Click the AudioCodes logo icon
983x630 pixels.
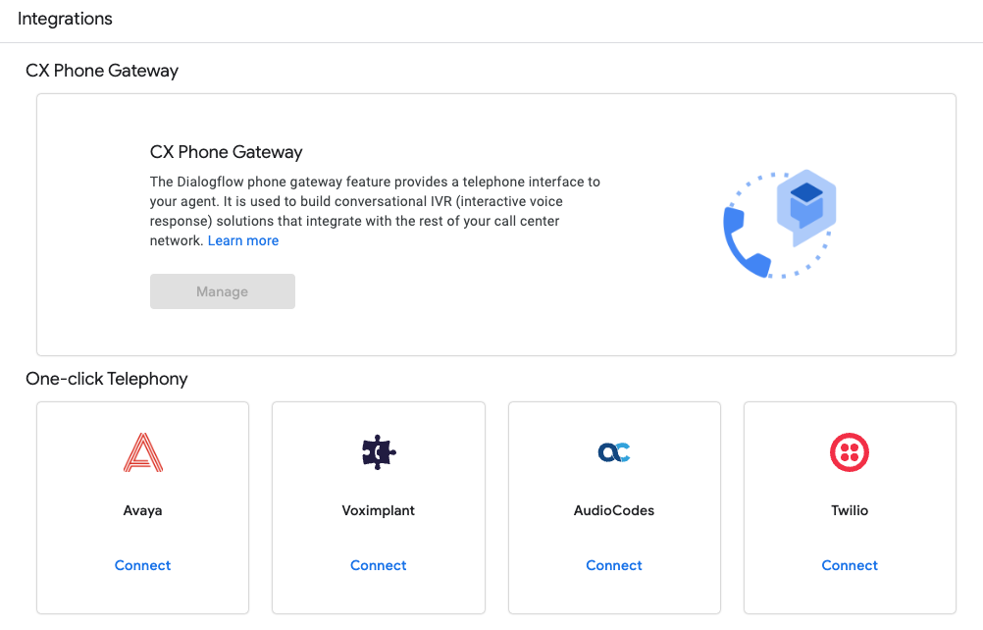click(x=613, y=452)
